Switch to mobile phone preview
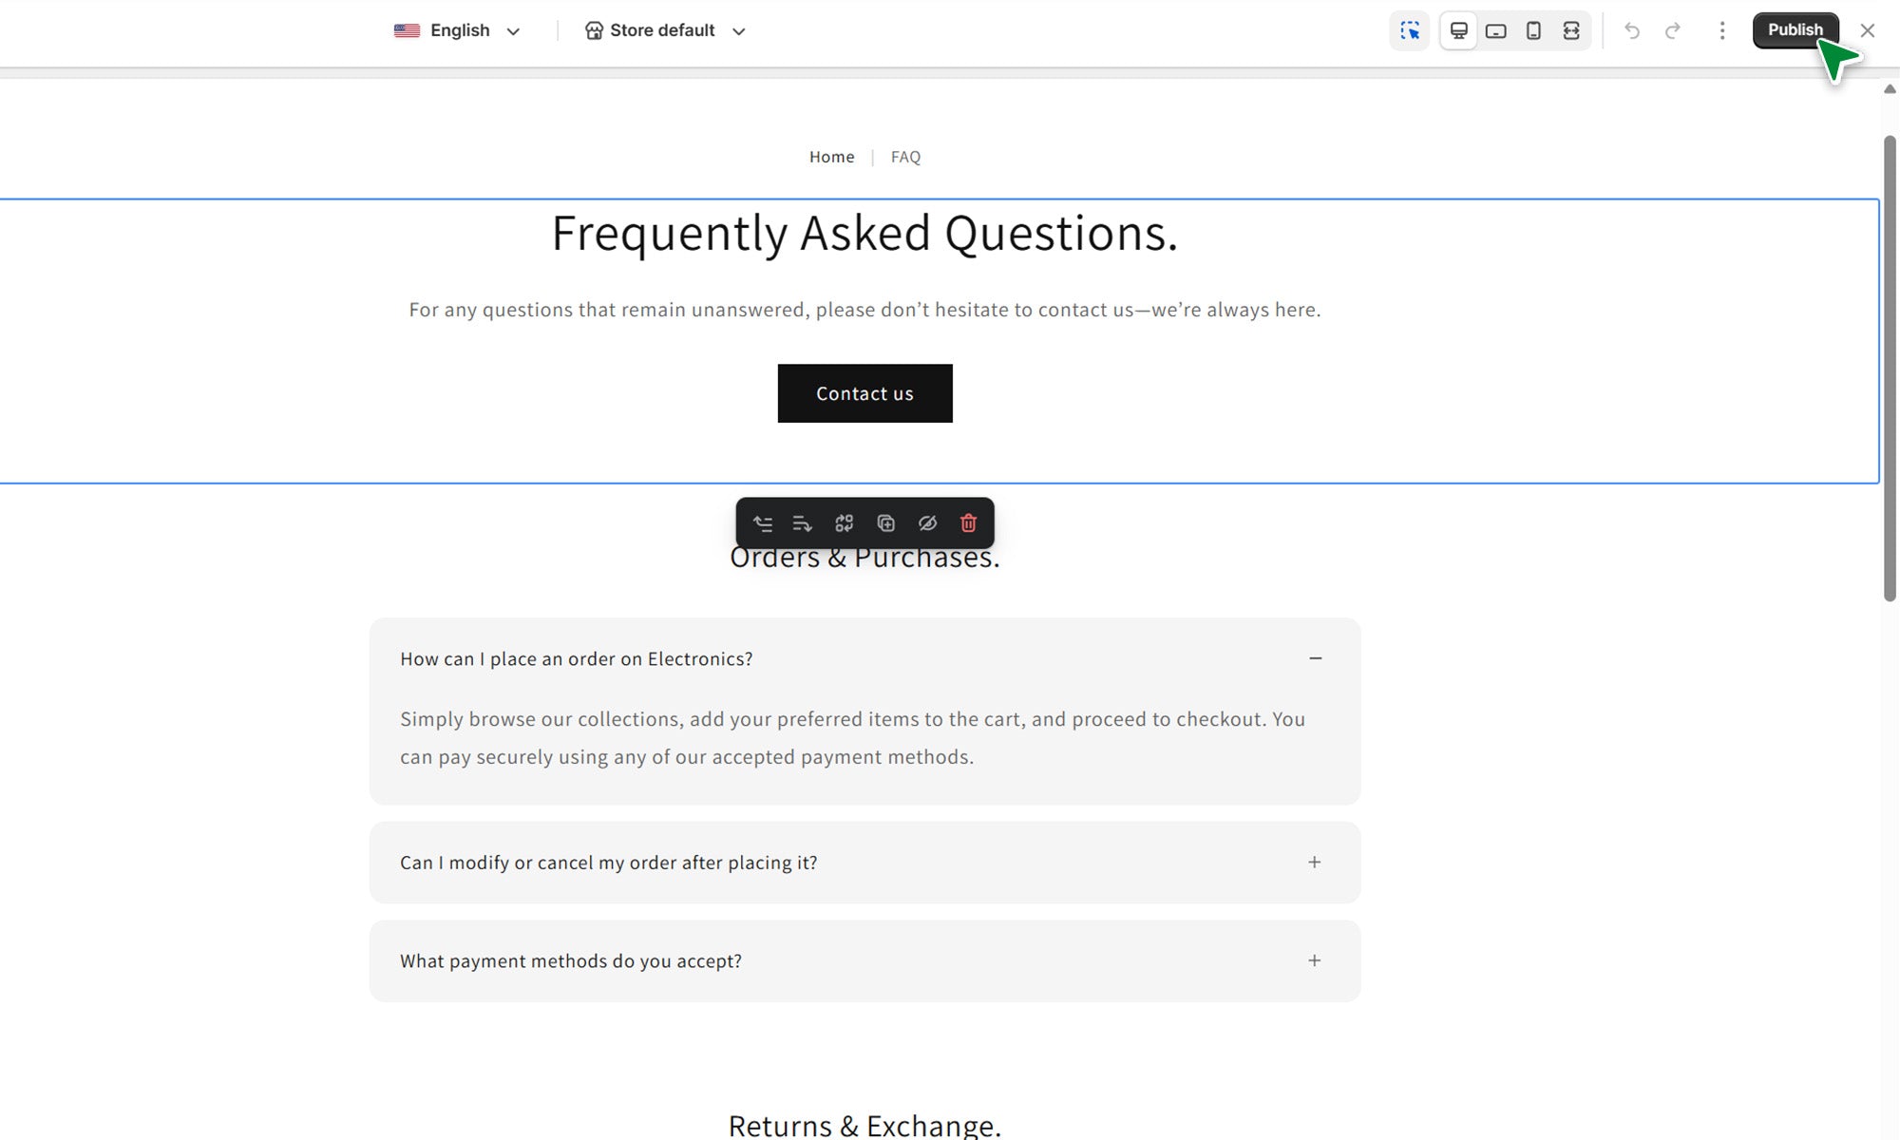Image resolution: width=1900 pixels, height=1140 pixels. pyautogui.click(x=1533, y=30)
